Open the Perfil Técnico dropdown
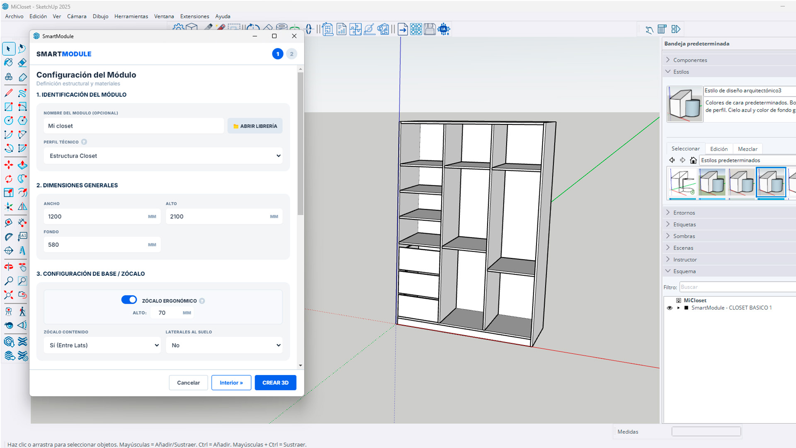This screenshot has width=796, height=448. tap(163, 156)
